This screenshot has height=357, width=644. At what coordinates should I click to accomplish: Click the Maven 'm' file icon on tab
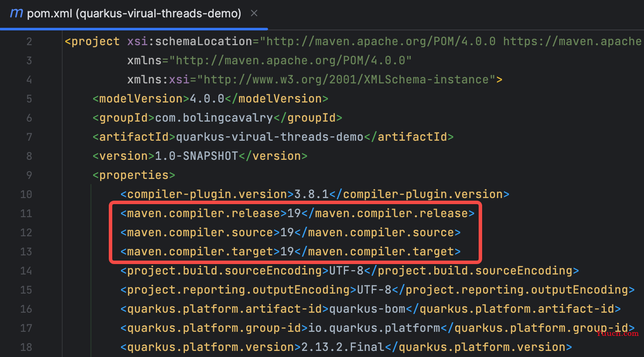pos(16,13)
